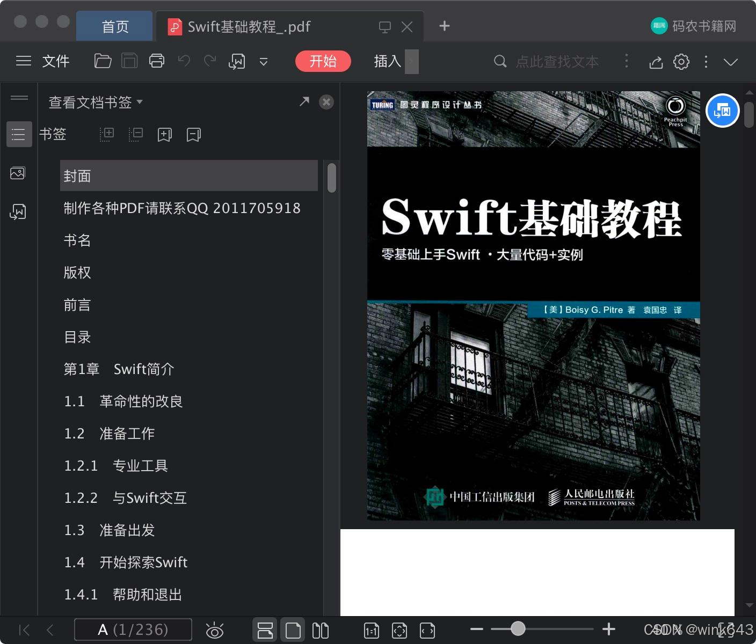This screenshot has height=644, width=756.
Task: Click the document vertical scrollbar thumb
Action: click(749, 114)
